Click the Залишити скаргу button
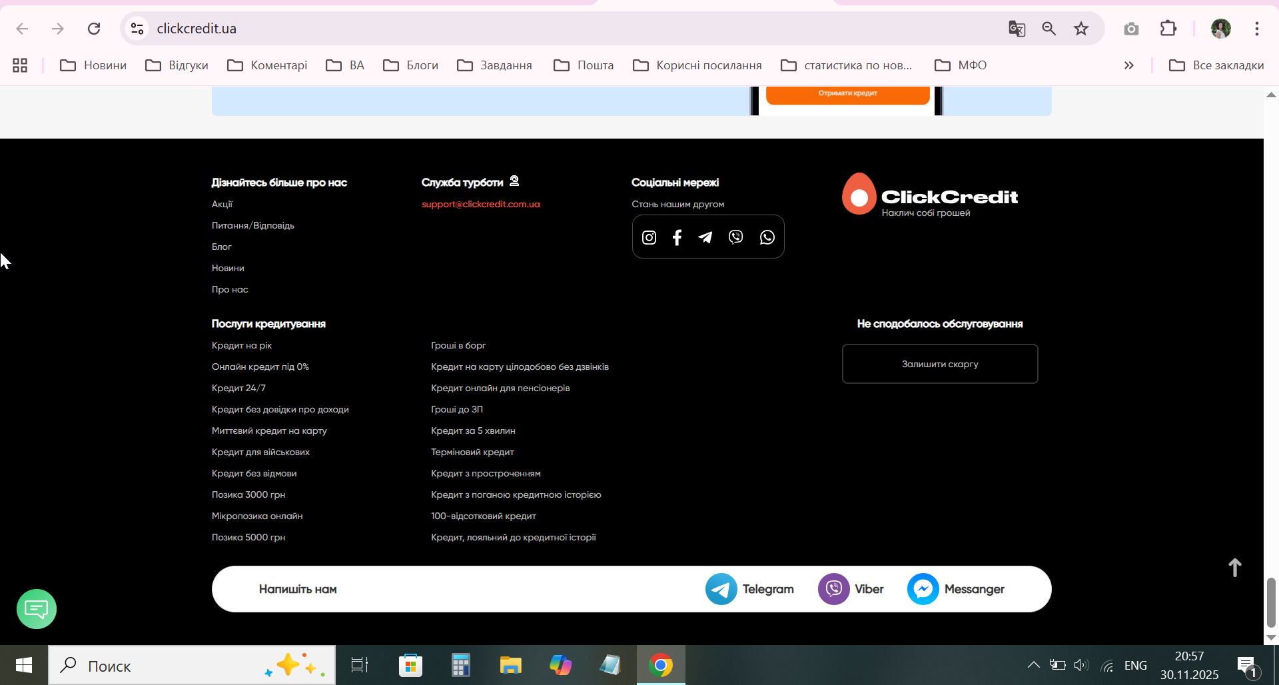The image size is (1279, 685). click(x=940, y=364)
